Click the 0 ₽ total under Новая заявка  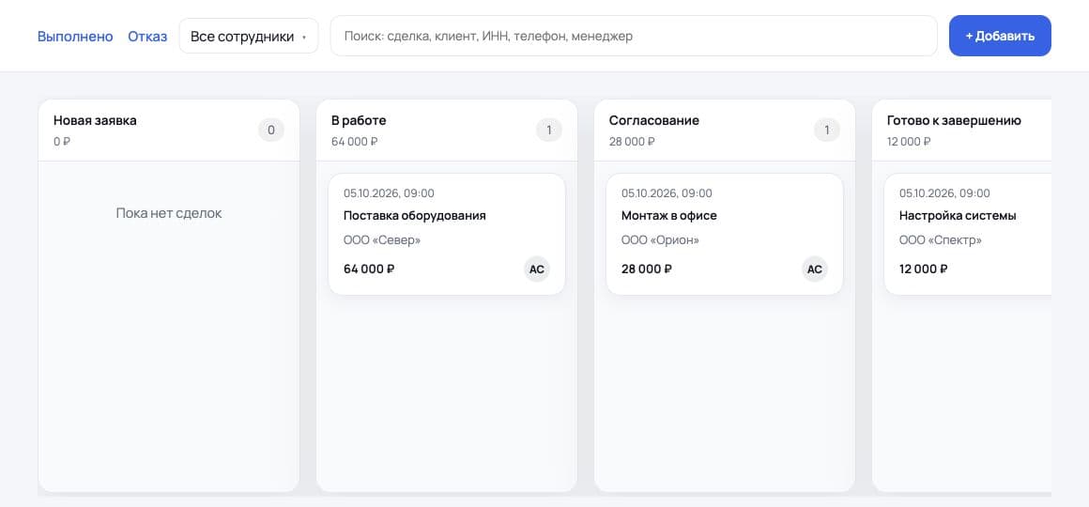(x=62, y=142)
